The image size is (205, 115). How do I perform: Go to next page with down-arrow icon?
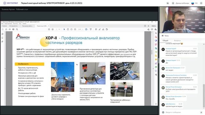point(53,29)
